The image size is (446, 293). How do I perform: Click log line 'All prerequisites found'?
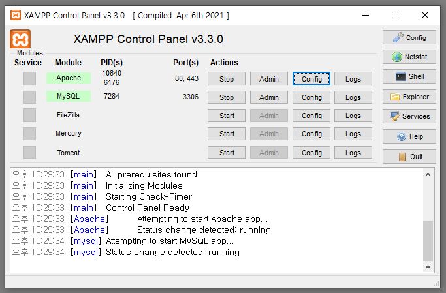[151, 174]
